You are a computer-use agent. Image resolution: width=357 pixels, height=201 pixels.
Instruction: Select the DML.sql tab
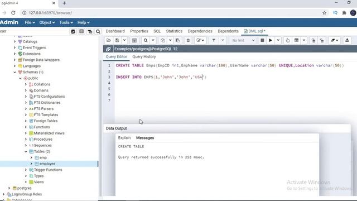click(x=254, y=31)
